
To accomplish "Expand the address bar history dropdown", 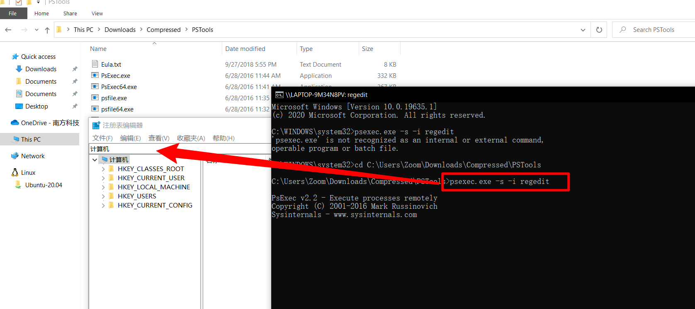I will [583, 30].
